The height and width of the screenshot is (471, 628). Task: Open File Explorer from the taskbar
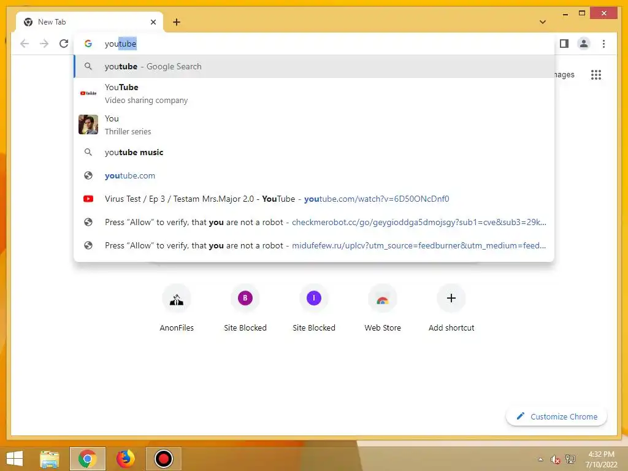point(50,459)
